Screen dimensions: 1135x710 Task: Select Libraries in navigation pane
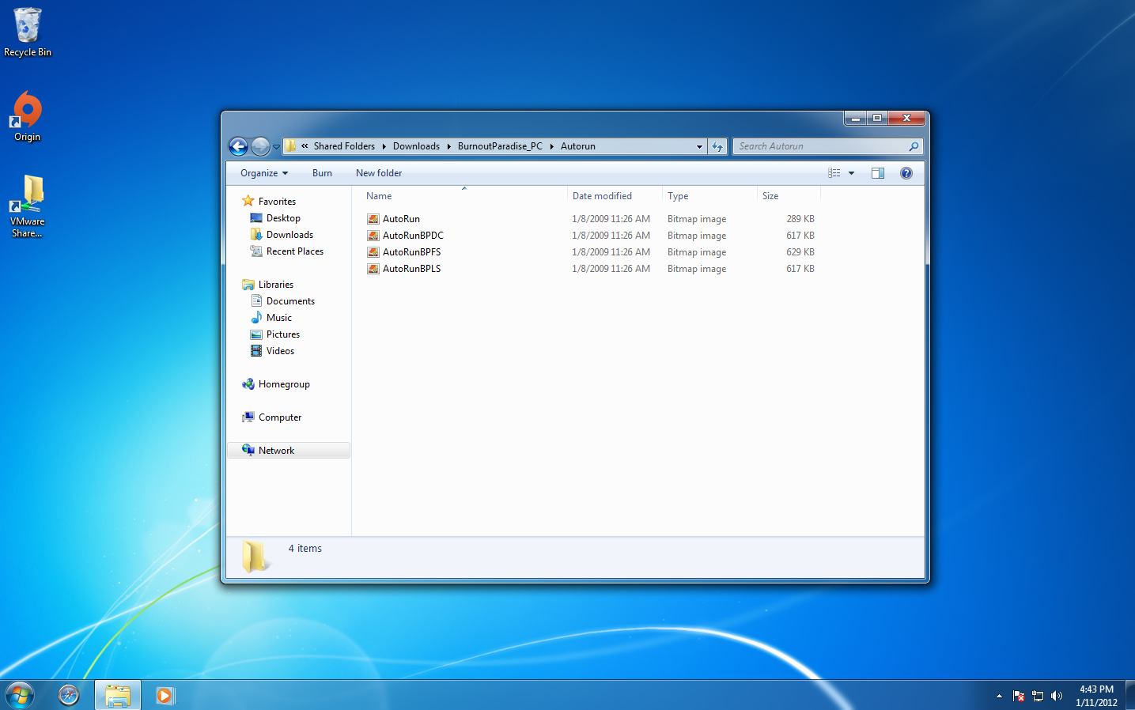276,285
